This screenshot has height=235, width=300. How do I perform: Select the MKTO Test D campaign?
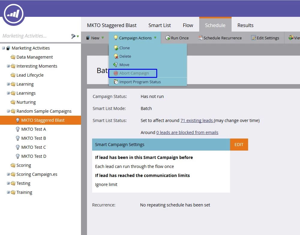pyautogui.click(x=34, y=156)
